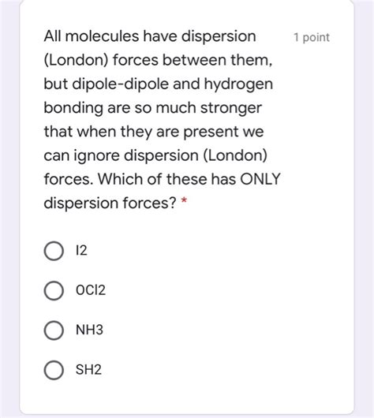The width and height of the screenshot is (374, 418).
Task: Click the word "ONLY" in the question
Action: point(260,179)
